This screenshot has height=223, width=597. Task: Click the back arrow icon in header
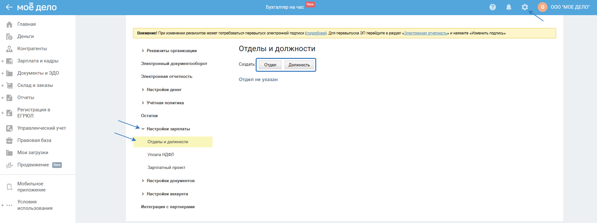coord(9,7)
